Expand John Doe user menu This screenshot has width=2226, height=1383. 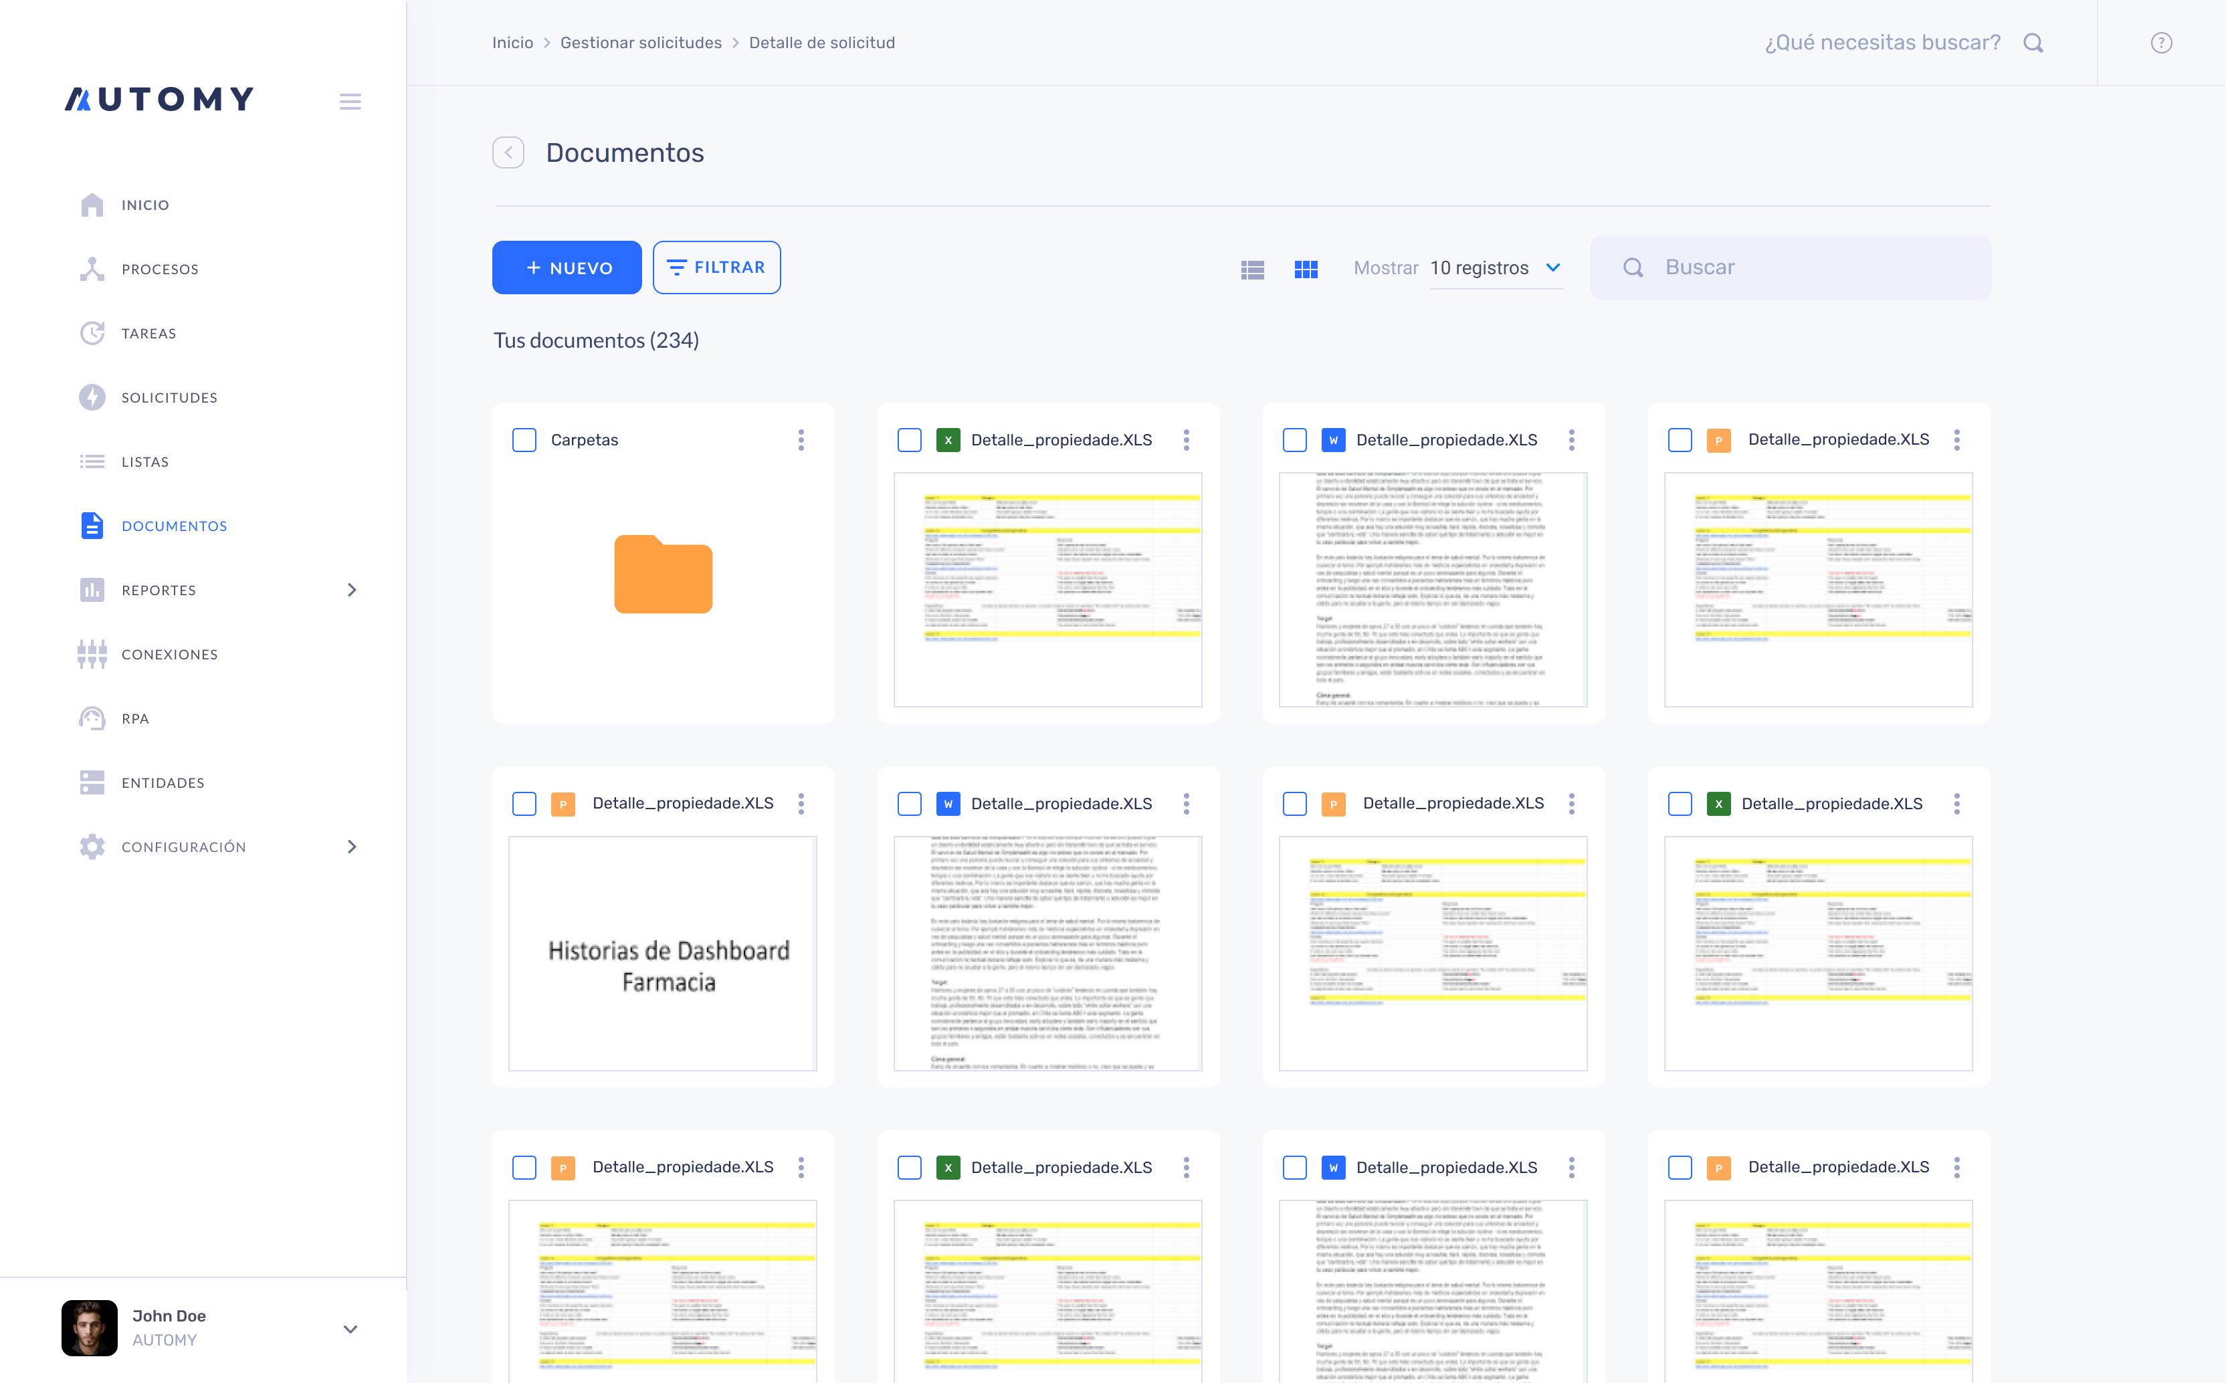[349, 1328]
